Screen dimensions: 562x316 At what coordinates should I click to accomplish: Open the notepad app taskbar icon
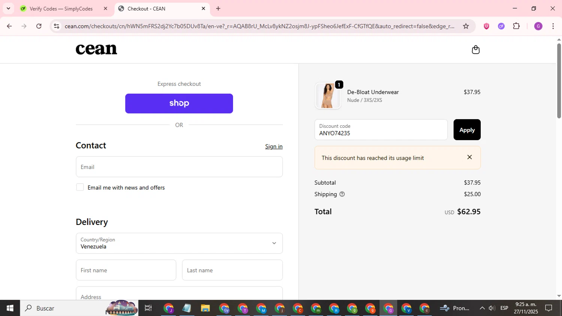point(187,308)
